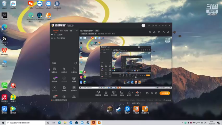This screenshot has width=222, height=125.
Task: Switch to the fourth scene tab
Action: (71, 31)
